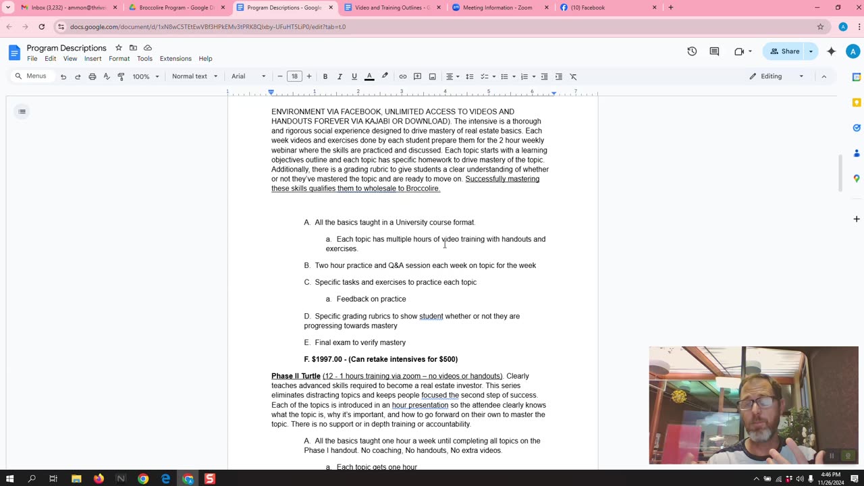864x486 pixels.
Task: Open the Tools menu
Action: tap(144, 59)
